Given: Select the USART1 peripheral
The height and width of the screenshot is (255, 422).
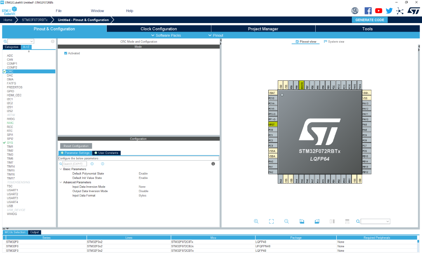Looking at the screenshot, I should (12, 190).
